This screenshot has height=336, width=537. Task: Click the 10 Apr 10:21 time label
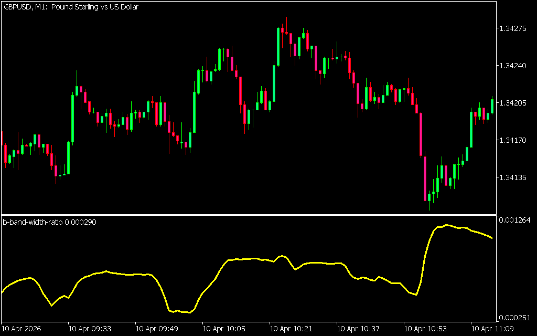tap(292, 329)
